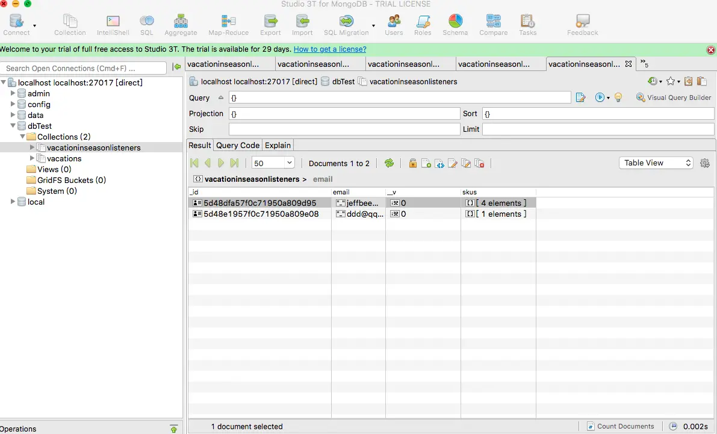Open the Connect manager

[x=16, y=25]
